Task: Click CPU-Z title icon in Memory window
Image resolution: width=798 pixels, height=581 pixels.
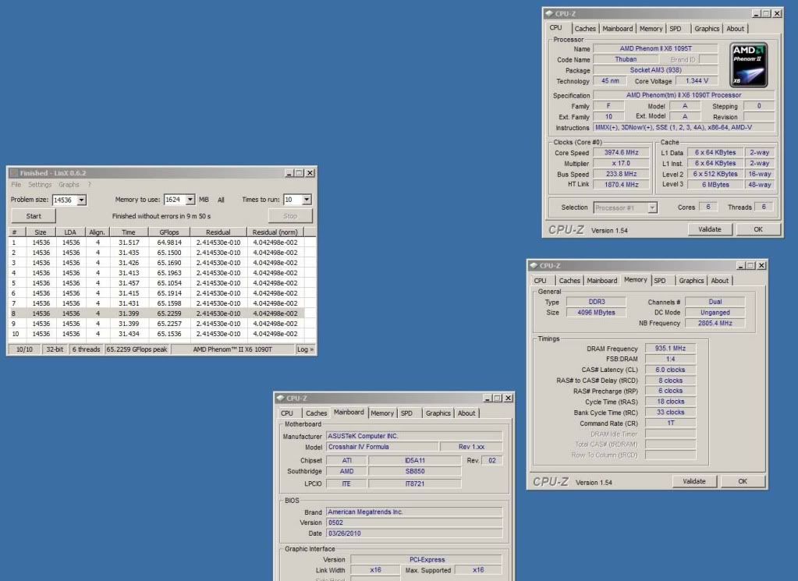Action: click(x=534, y=266)
